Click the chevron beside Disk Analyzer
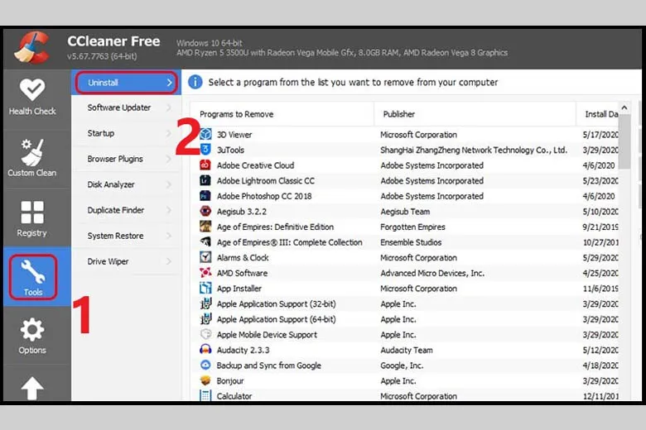The image size is (646, 430). (169, 184)
